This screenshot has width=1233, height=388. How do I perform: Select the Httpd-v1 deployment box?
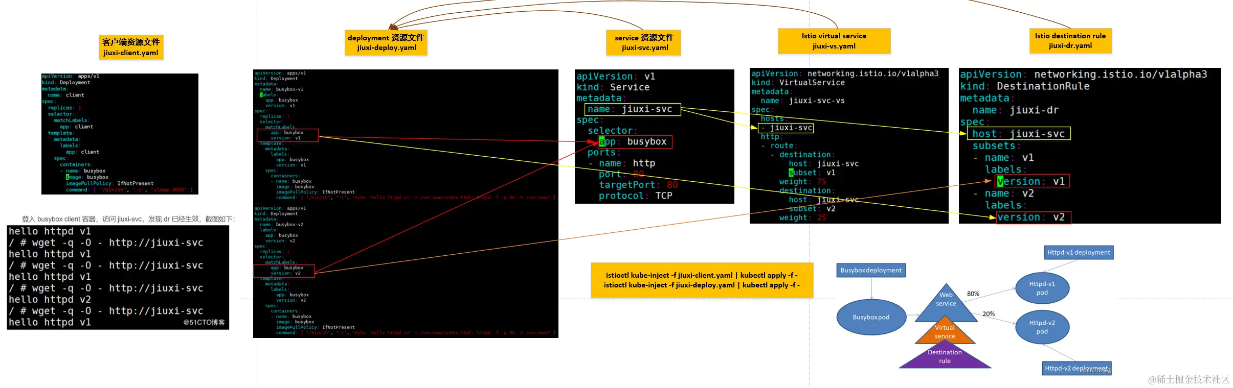point(1079,252)
